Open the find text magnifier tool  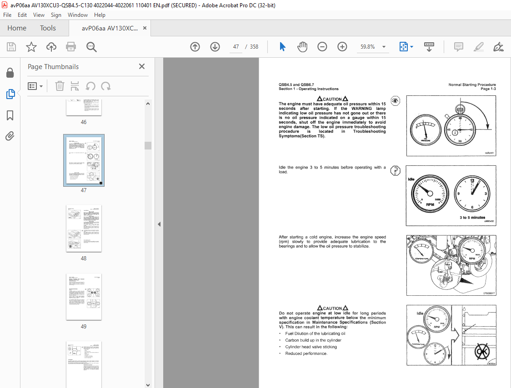point(91,47)
